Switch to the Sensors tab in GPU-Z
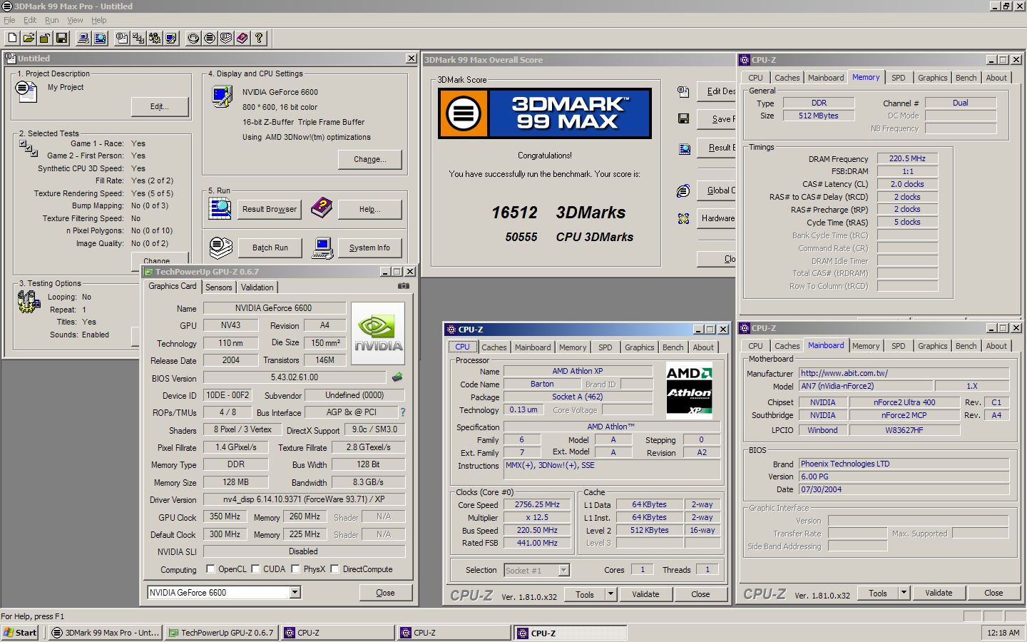The height and width of the screenshot is (642, 1027). pyautogui.click(x=219, y=287)
